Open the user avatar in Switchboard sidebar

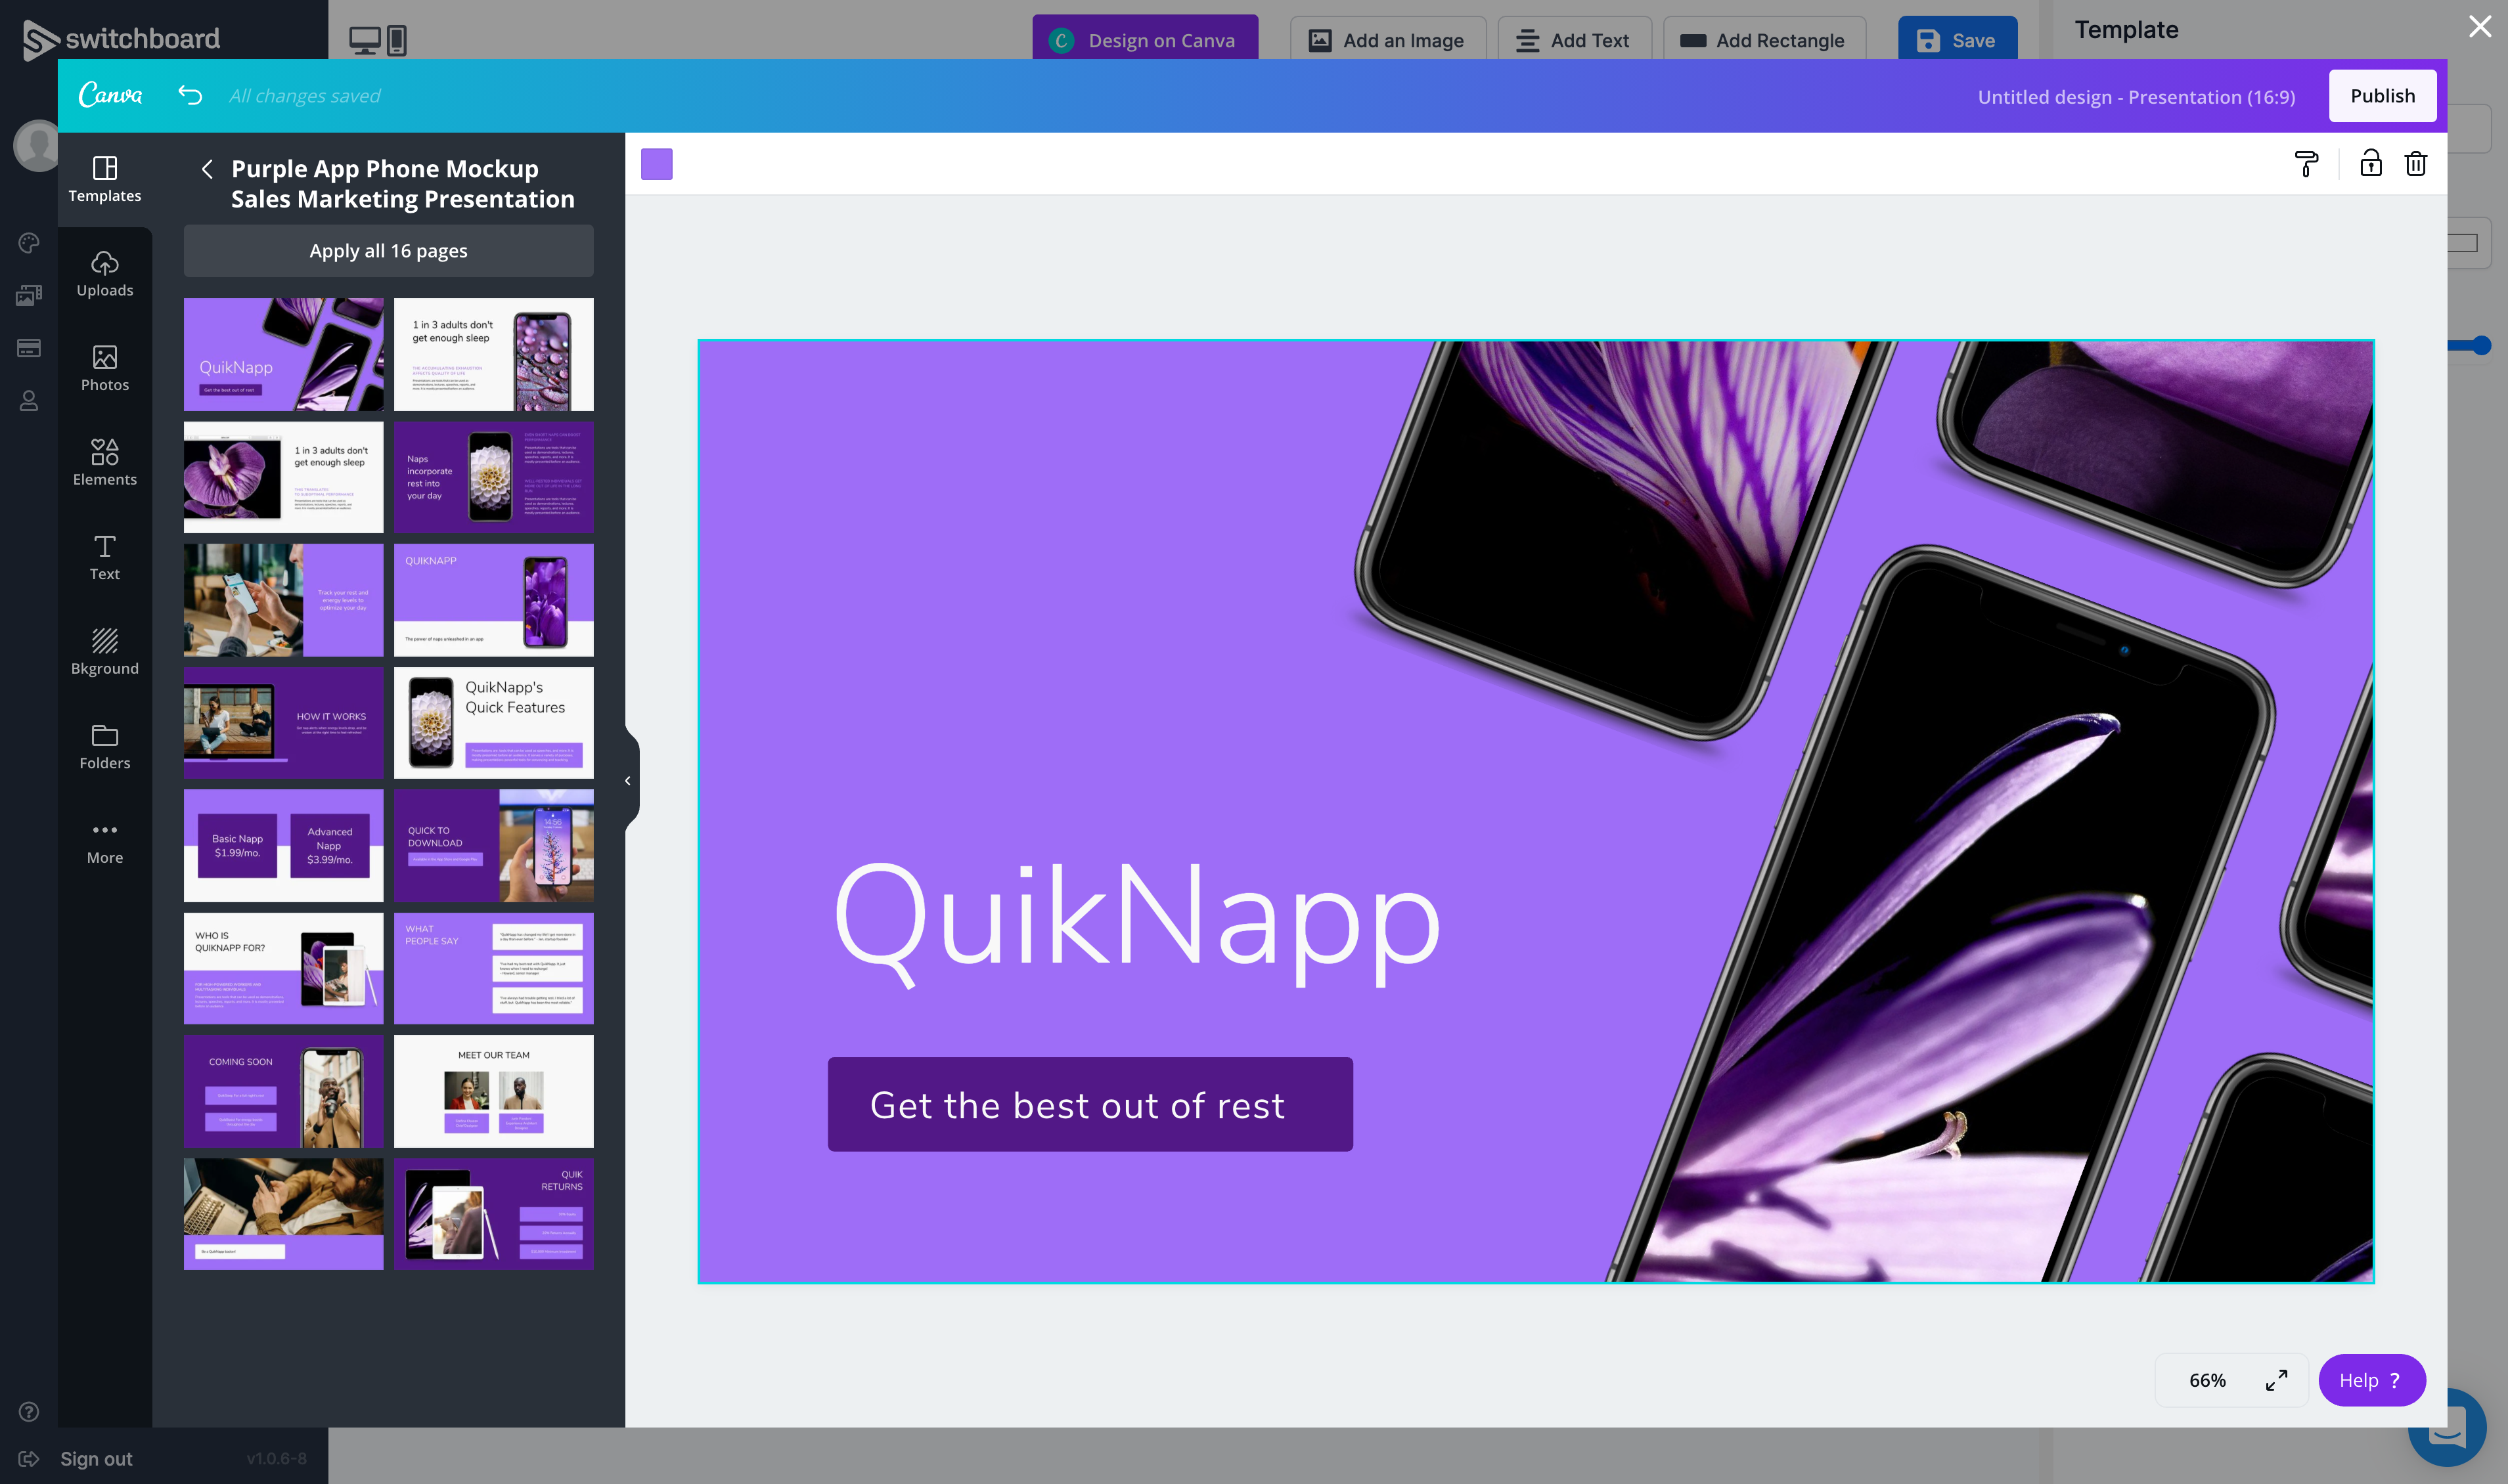[x=36, y=145]
